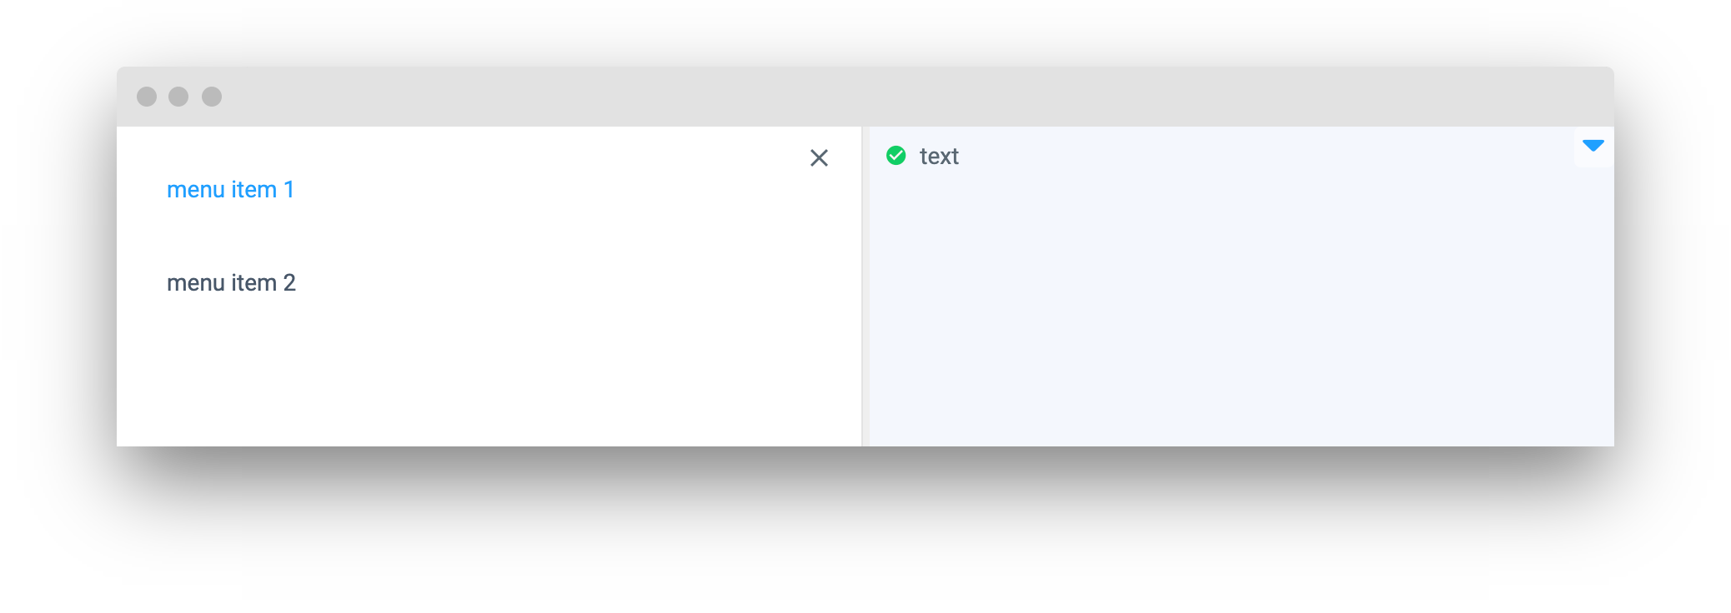Click the gray window title bar
1731x613 pixels.
834,97
